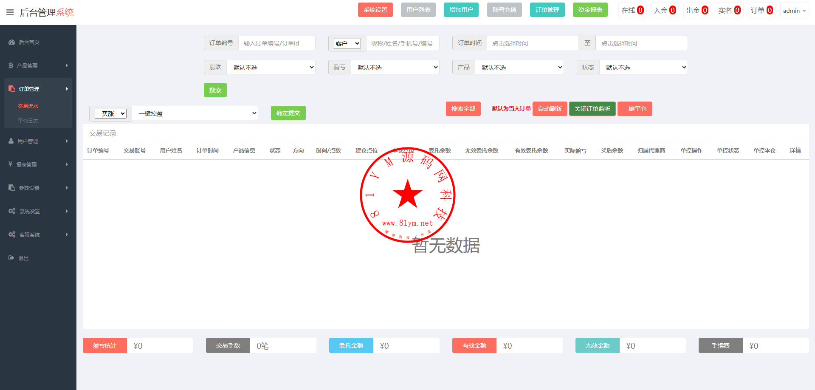Click the green 资金报表 button
This screenshot has width=815, height=390.
click(590, 10)
